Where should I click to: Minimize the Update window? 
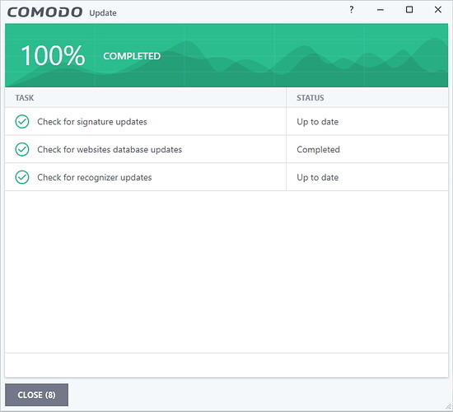point(381,10)
